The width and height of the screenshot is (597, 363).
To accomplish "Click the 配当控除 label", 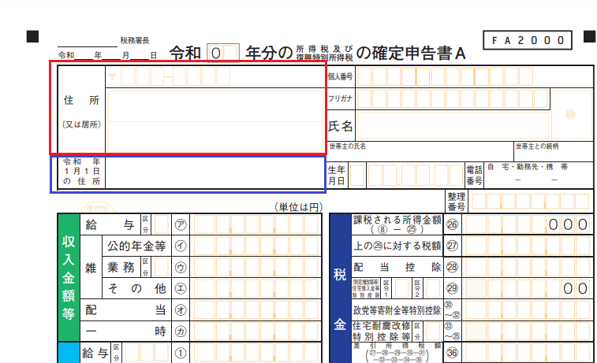I will point(397,267).
